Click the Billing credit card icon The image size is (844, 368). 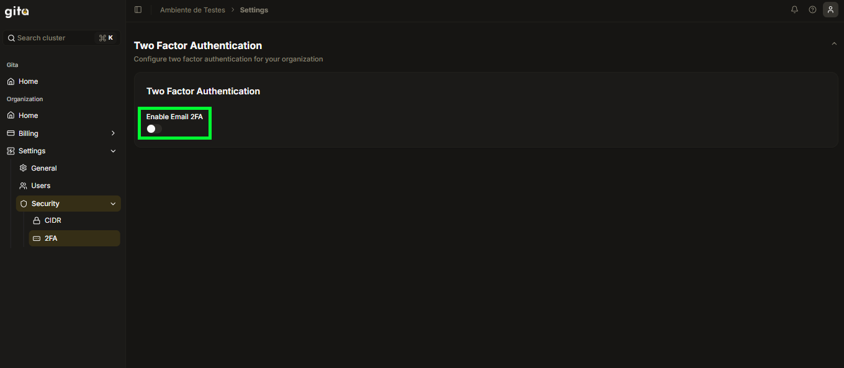click(11, 133)
